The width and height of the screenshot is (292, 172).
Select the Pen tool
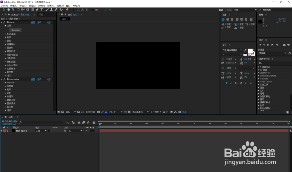37,10
